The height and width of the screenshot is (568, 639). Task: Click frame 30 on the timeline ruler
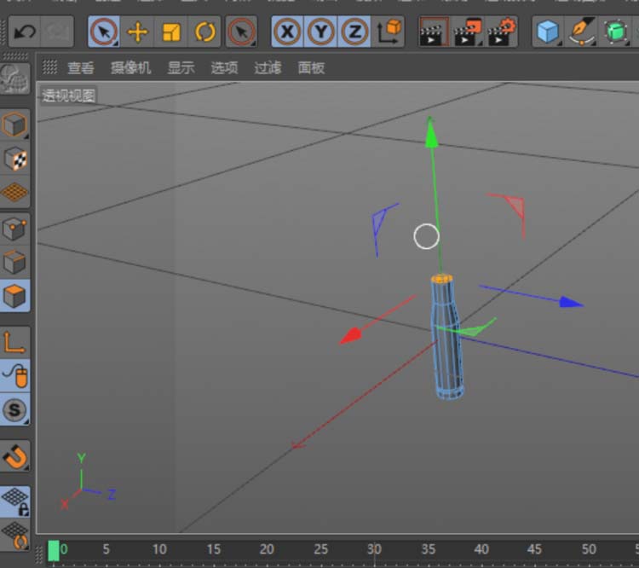[374, 550]
